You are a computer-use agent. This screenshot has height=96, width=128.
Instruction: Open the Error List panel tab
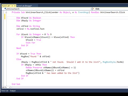5,91
